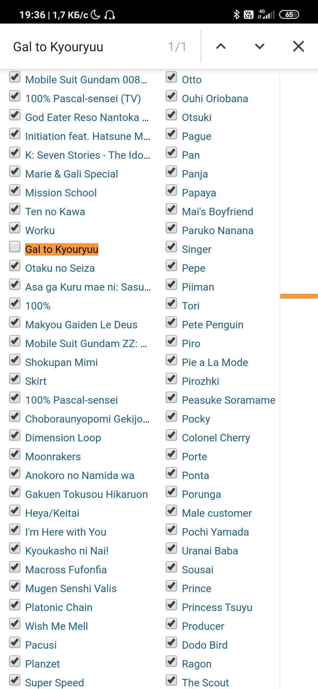The height and width of the screenshot is (689, 318).
Task: Uncheck the Otaku no Seiza checkbox
Action: point(15,266)
